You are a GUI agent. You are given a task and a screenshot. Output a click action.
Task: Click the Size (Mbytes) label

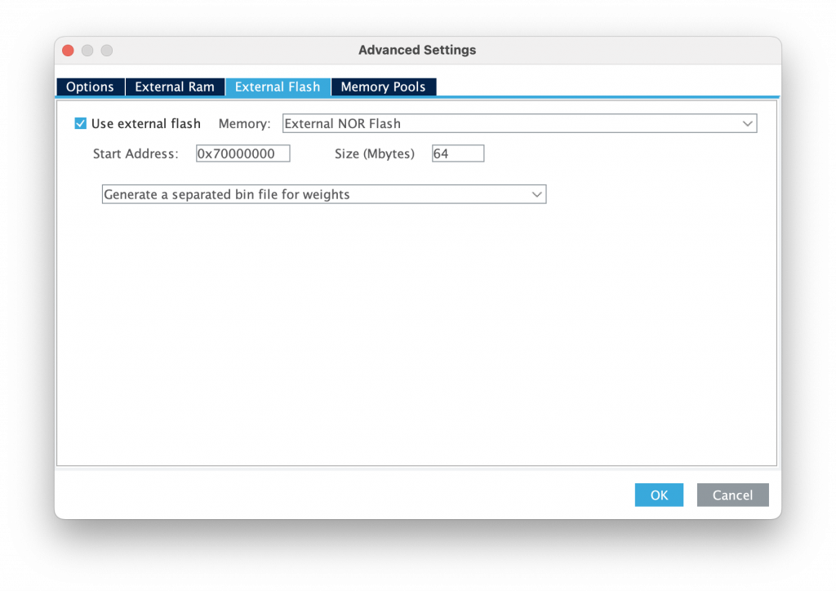(x=374, y=154)
